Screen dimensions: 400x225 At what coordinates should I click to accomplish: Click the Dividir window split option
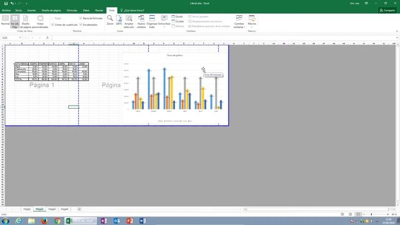click(x=177, y=17)
